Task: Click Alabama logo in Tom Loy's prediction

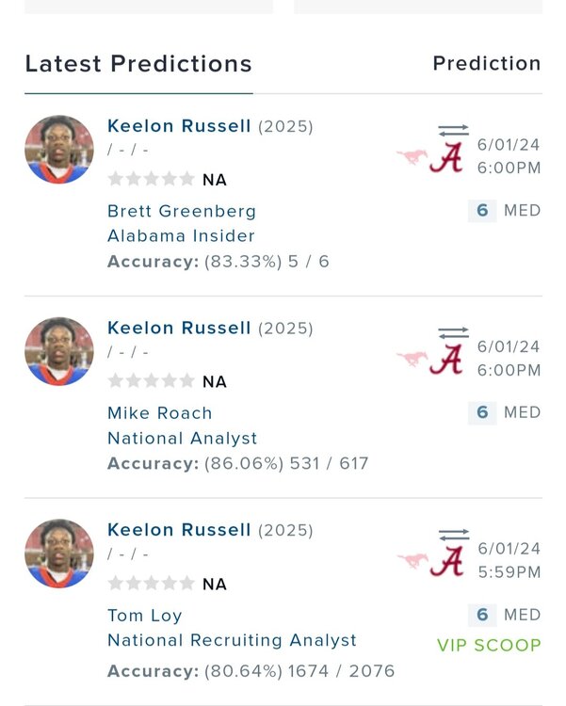Action: coord(446,562)
